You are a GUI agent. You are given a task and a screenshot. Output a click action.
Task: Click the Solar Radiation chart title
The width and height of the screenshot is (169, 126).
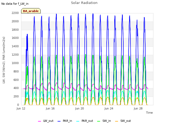pyautogui.click(x=84, y=3)
